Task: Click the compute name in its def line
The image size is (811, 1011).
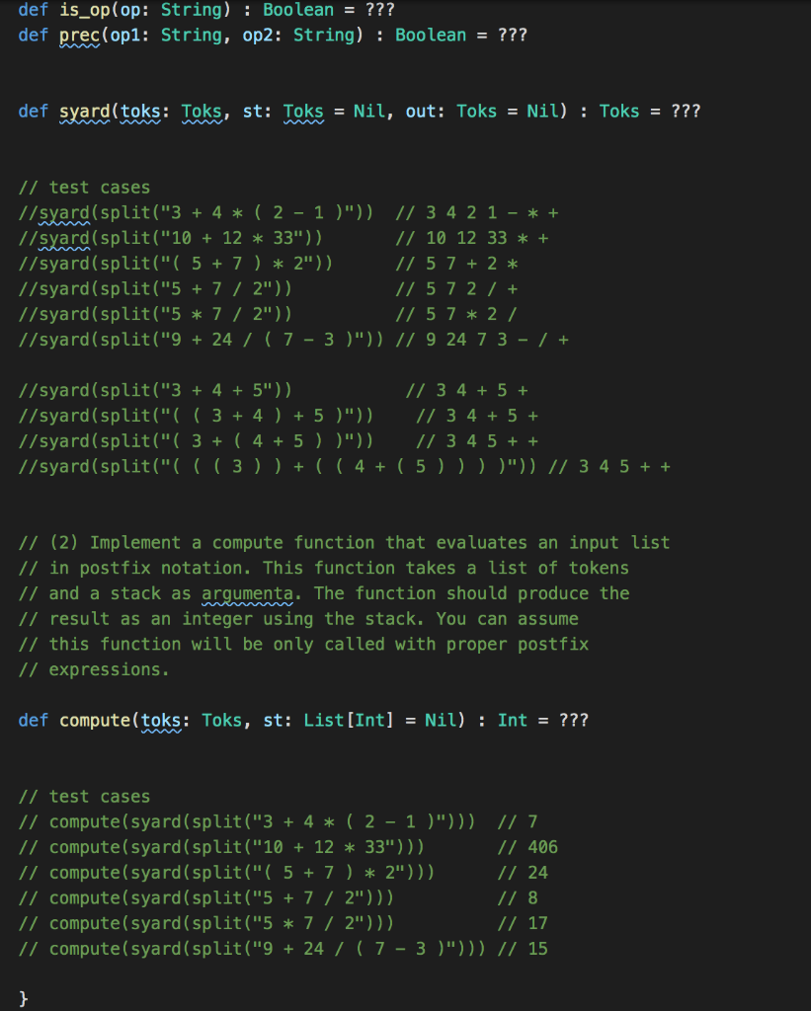Action: (x=95, y=721)
